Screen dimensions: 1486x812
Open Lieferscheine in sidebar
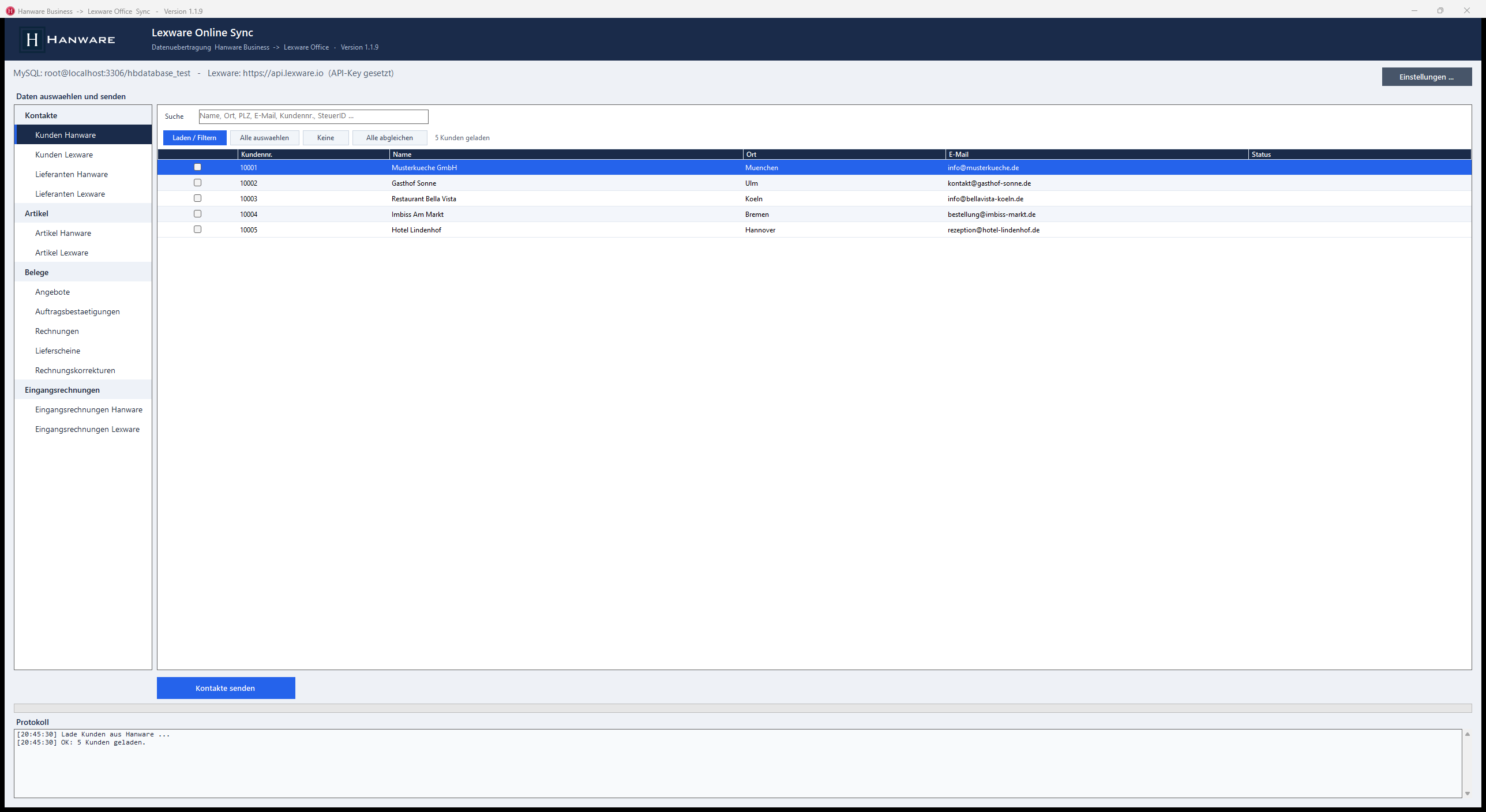point(83,351)
